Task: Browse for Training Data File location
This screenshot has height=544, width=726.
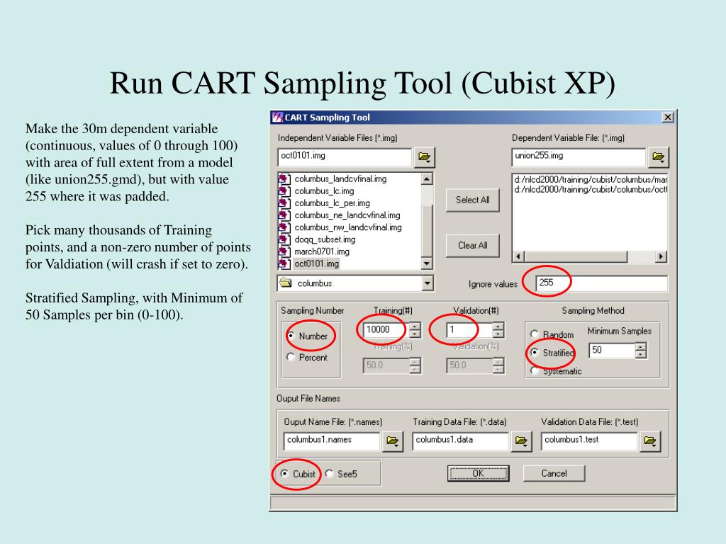Action: tap(521, 441)
